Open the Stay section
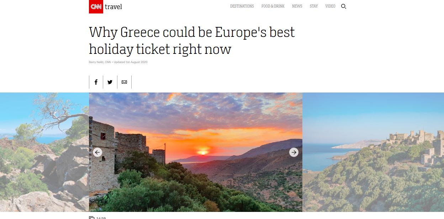Image resolution: width=444 pixels, height=219 pixels. point(314,6)
